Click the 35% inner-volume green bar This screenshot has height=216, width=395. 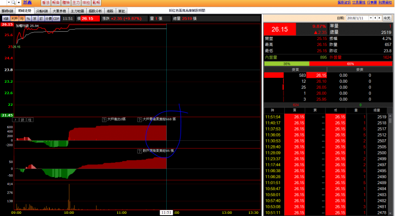pyautogui.click(x=287, y=64)
